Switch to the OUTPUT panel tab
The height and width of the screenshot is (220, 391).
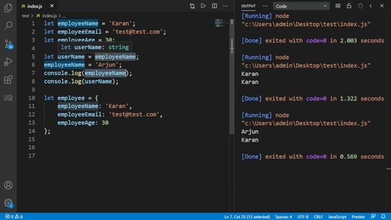pyautogui.click(x=249, y=6)
